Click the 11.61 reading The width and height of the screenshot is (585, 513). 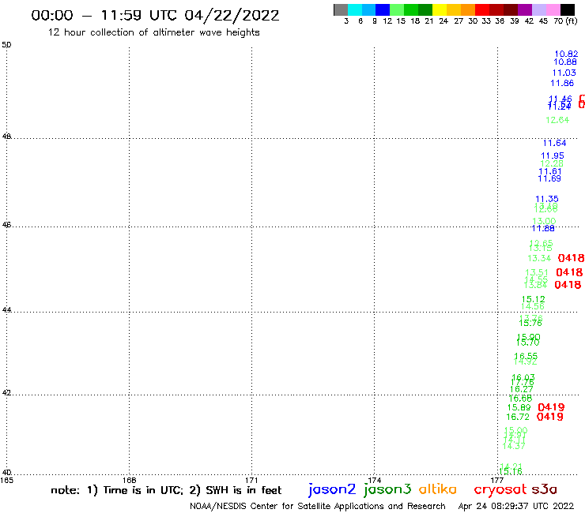[x=550, y=171]
